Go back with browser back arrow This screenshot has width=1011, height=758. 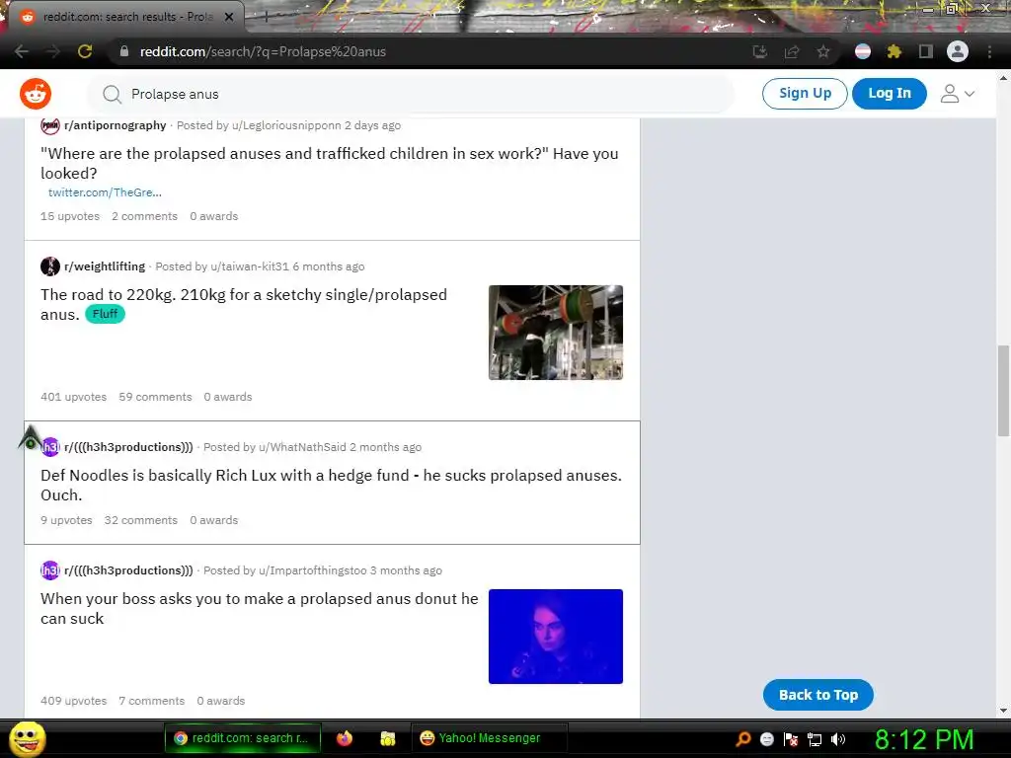click(22, 51)
